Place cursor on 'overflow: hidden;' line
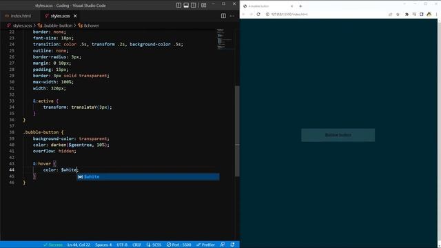 tap(54, 151)
